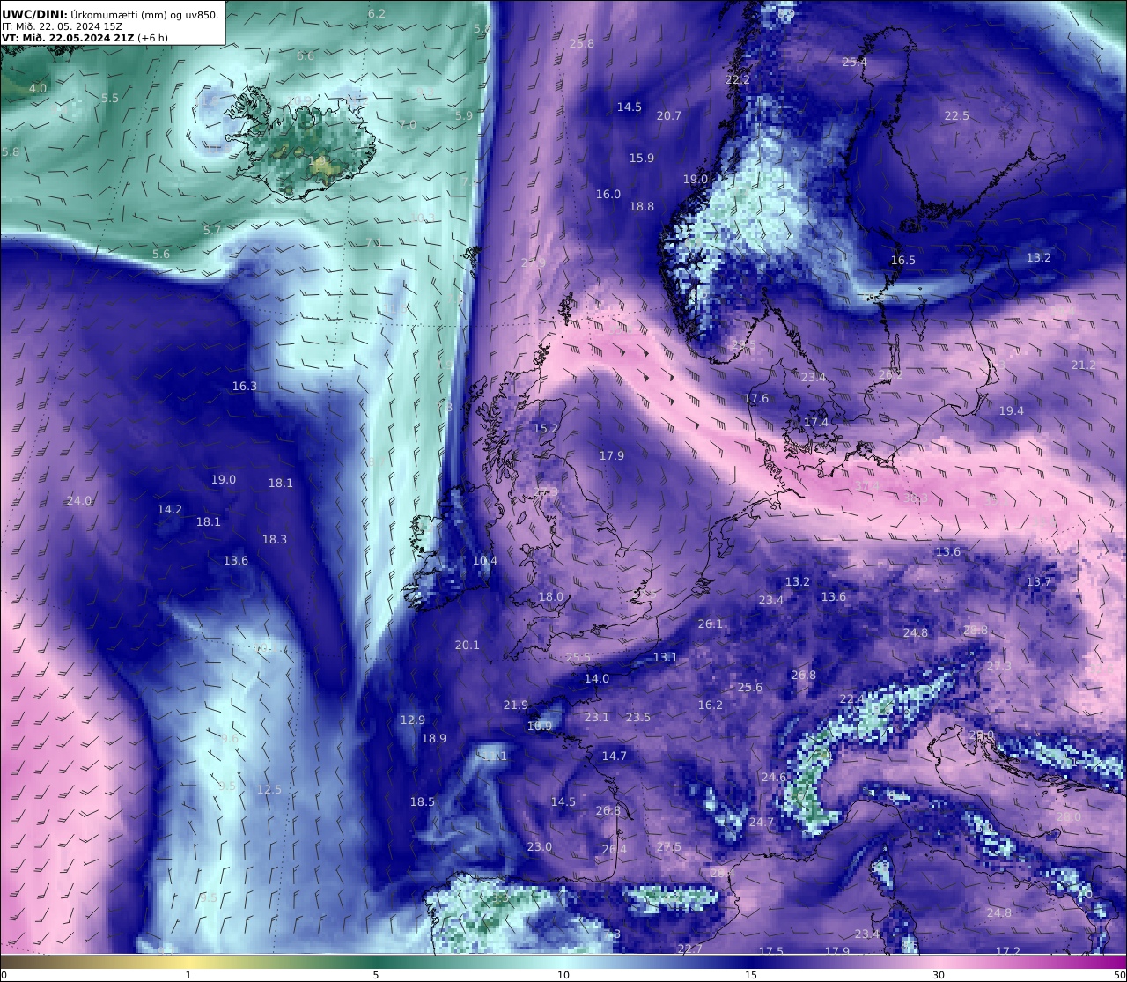This screenshot has height=982, width=1127.
Task: Click the map value '13.7'
Action: coord(1039,581)
